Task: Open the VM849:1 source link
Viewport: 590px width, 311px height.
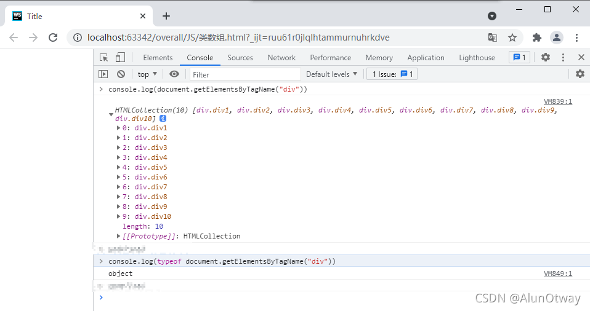Action: (x=557, y=274)
